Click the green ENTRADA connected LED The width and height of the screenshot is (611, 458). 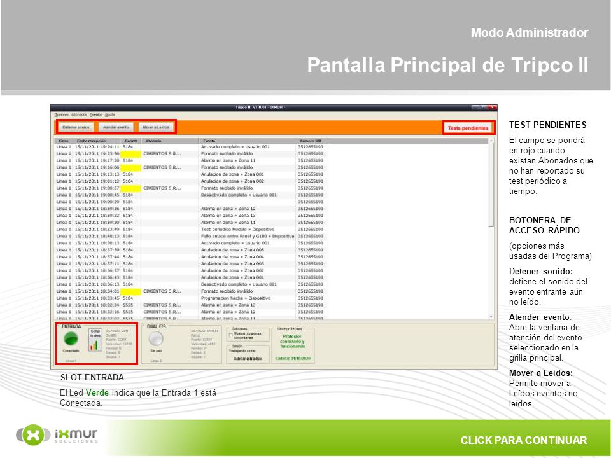pyautogui.click(x=71, y=339)
